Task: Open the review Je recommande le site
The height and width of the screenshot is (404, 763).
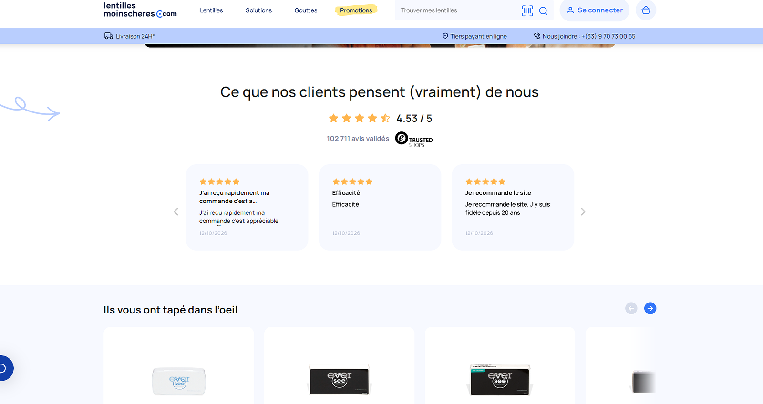Action: [x=513, y=207]
